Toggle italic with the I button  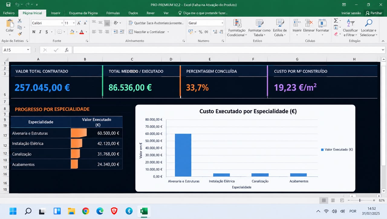coord(40,32)
